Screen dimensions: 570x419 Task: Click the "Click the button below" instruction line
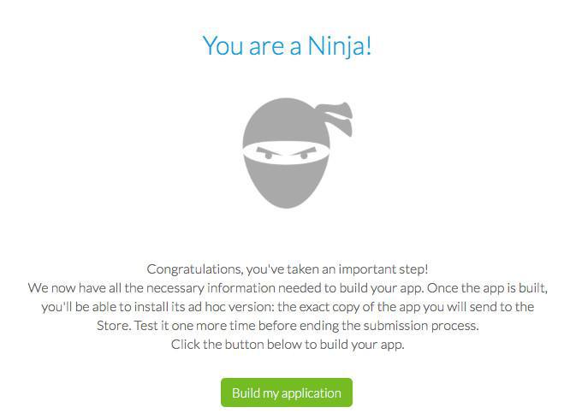pos(287,345)
